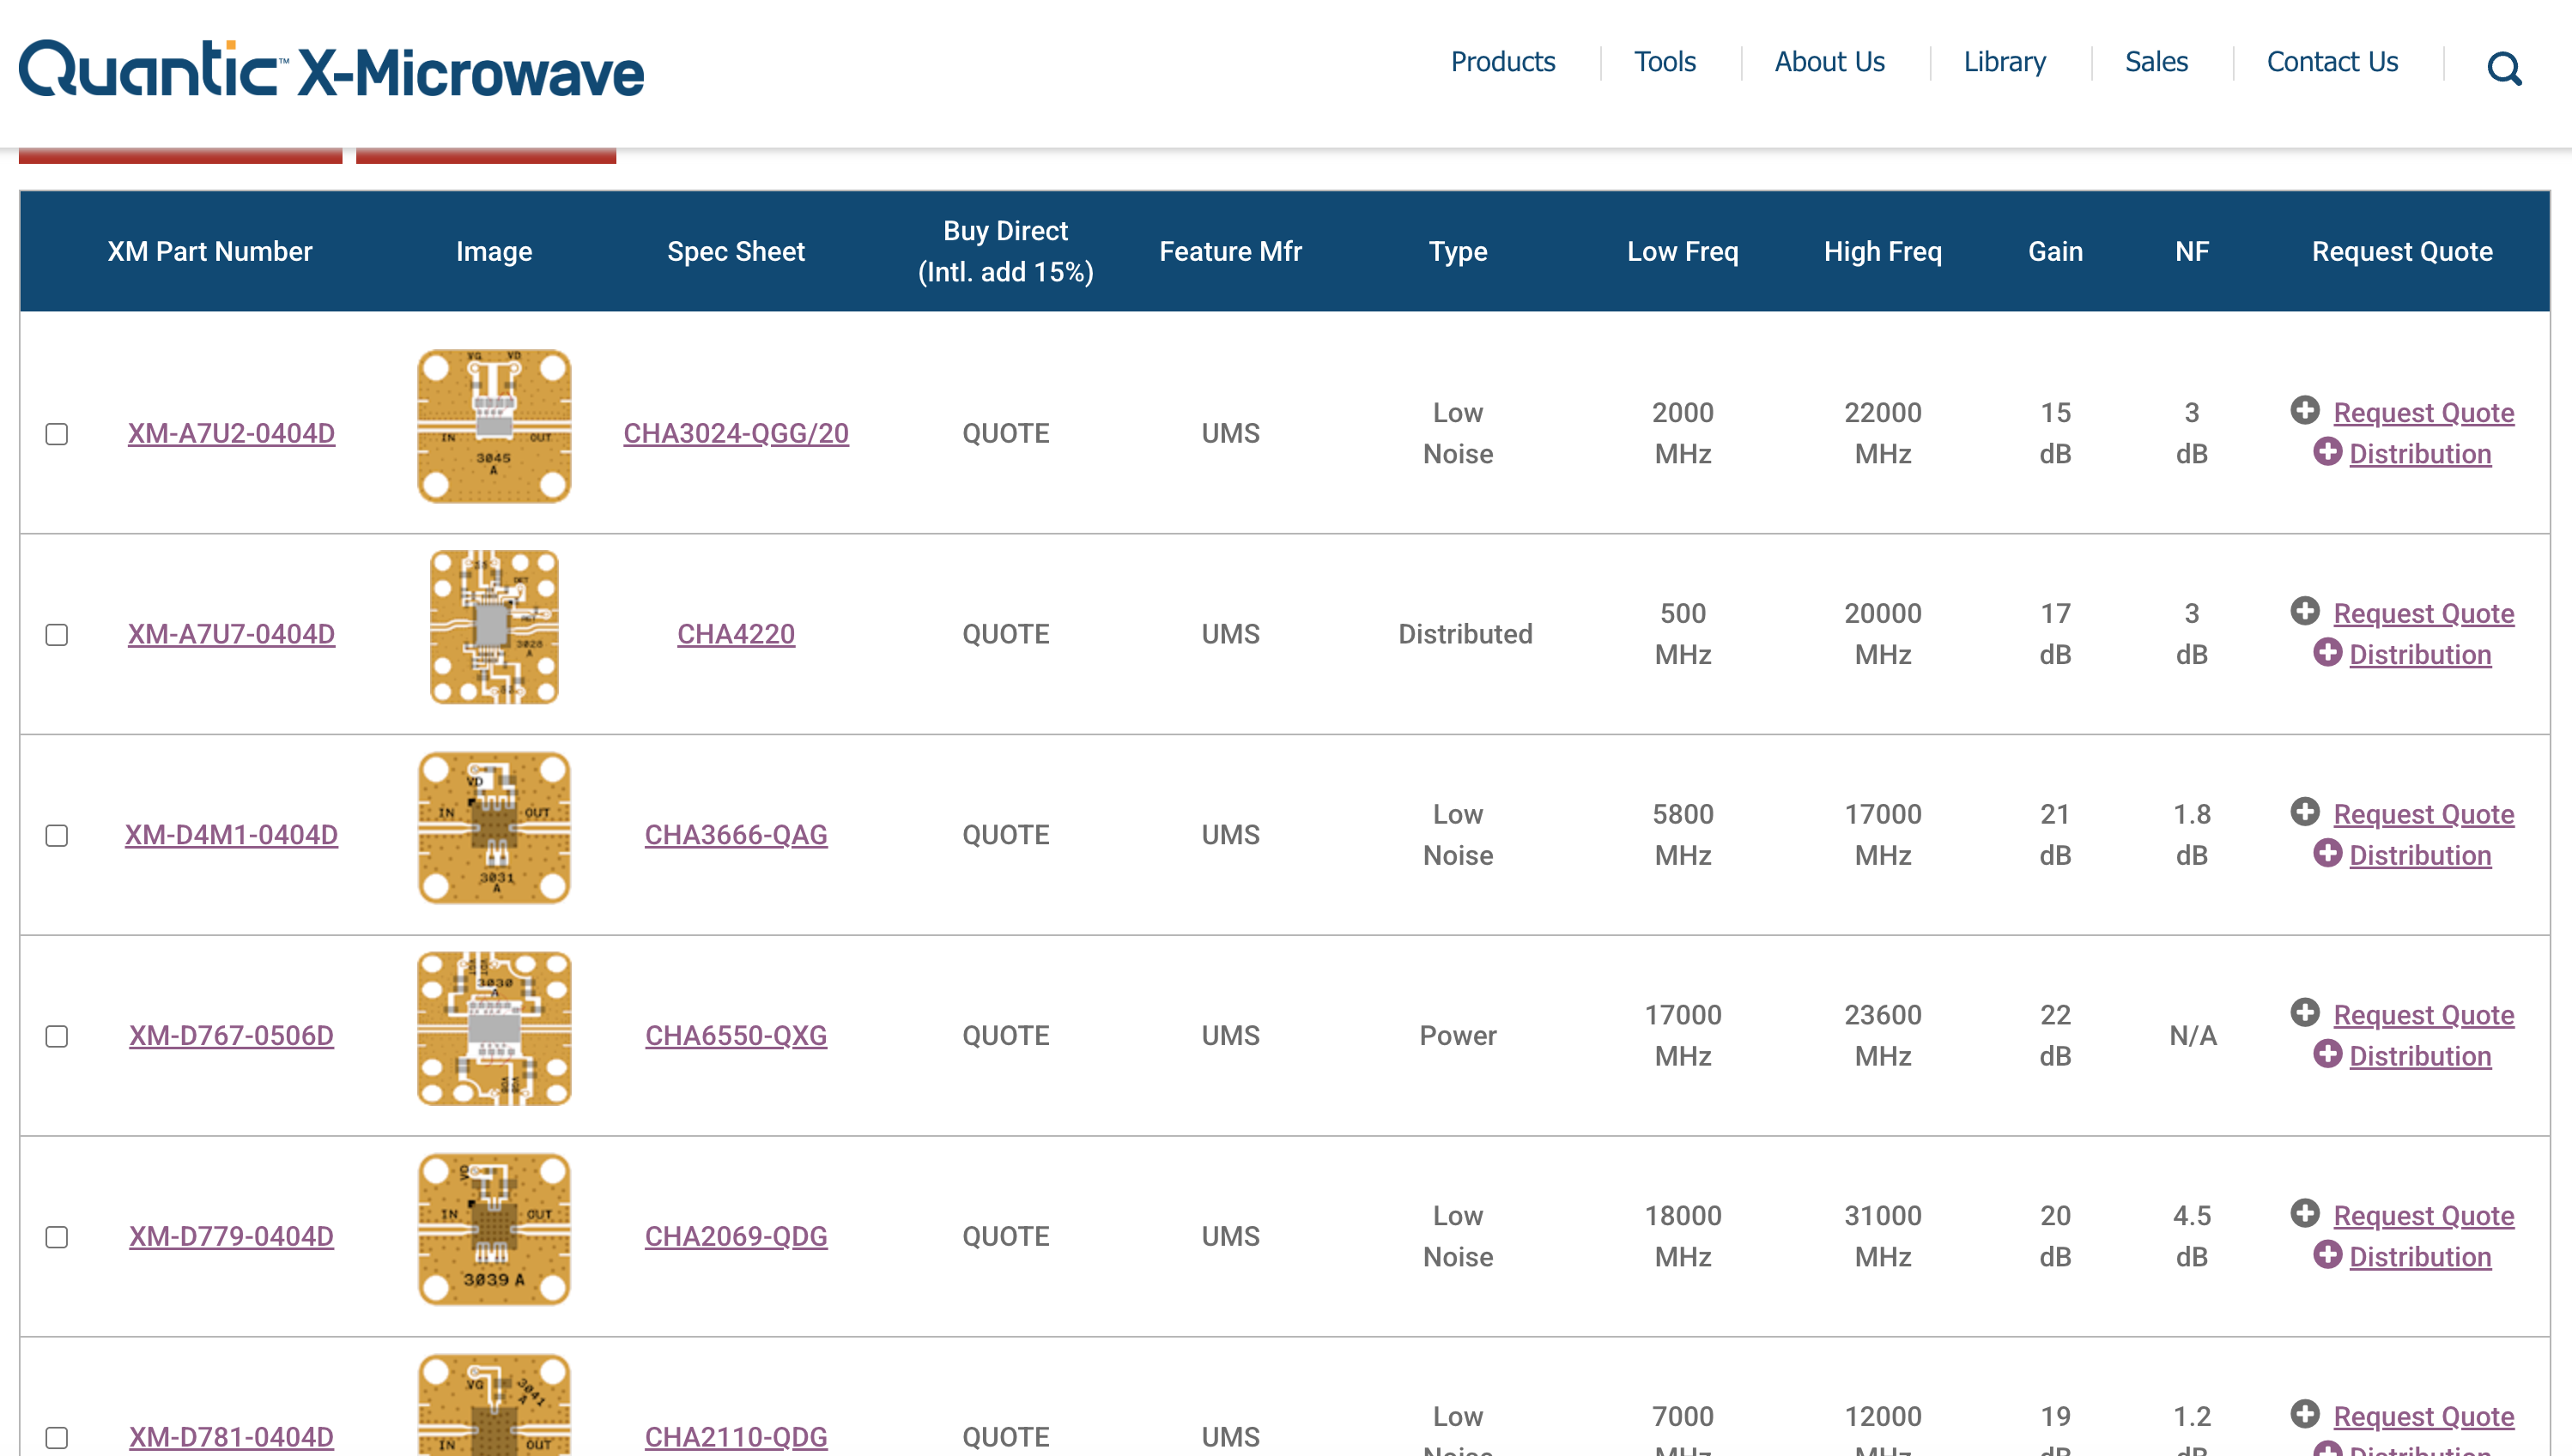
Task: Click Request Quote link for XM-D767-0506D
Action: [x=2423, y=1015]
